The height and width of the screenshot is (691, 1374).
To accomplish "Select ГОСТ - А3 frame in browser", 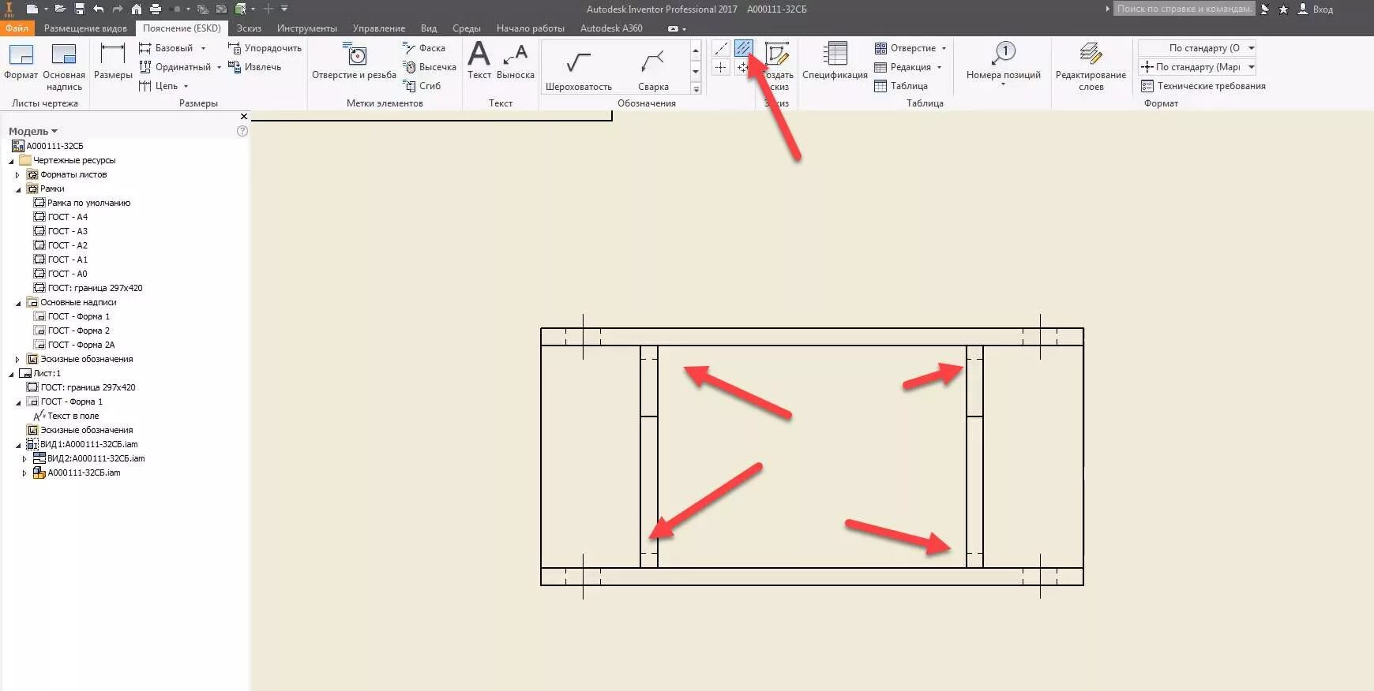I will pyautogui.click(x=61, y=231).
